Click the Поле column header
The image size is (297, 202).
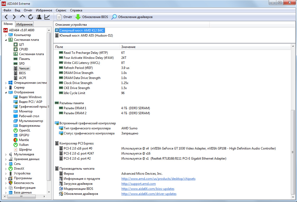click(x=86, y=47)
